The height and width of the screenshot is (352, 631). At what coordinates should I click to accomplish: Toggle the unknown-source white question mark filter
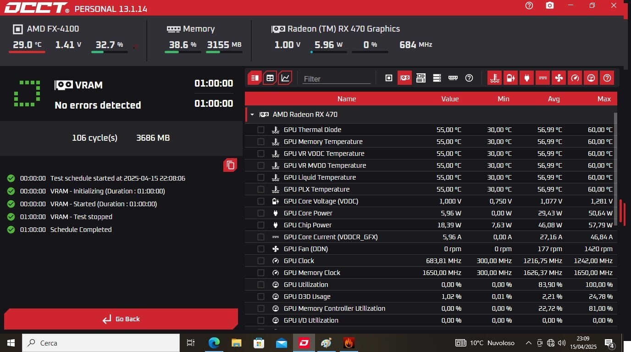[469, 78]
